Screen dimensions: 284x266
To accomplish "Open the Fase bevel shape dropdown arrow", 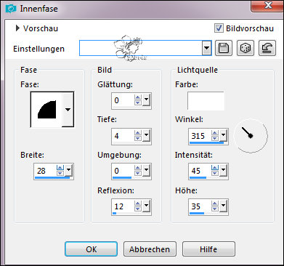I will (x=68, y=110).
